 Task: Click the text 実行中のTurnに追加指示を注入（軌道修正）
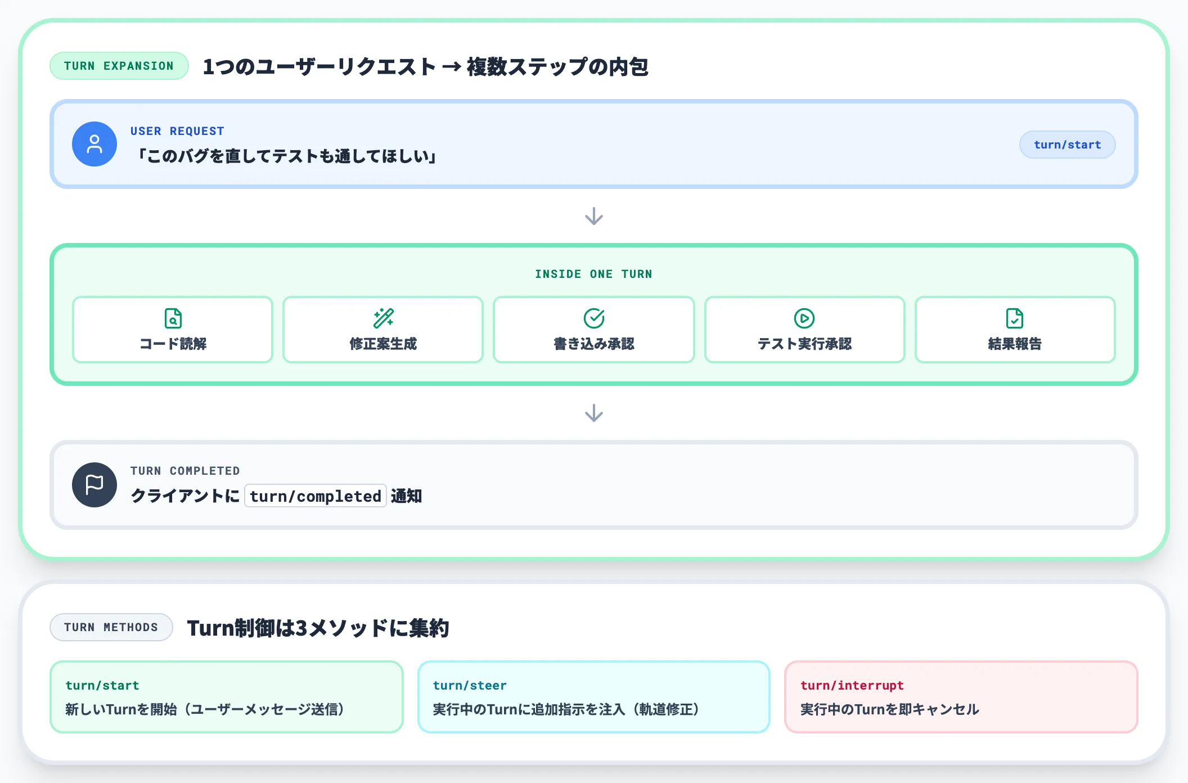(x=566, y=709)
